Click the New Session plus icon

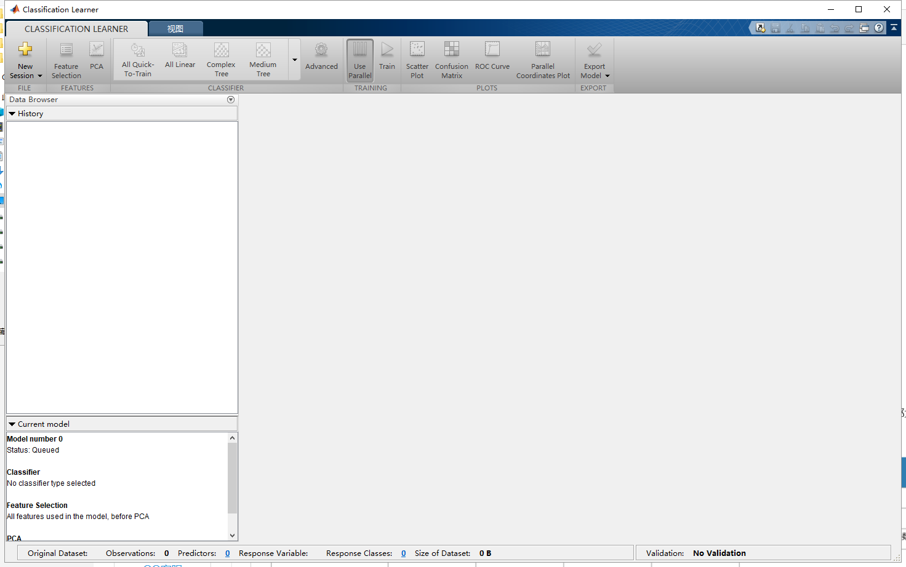click(x=25, y=49)
